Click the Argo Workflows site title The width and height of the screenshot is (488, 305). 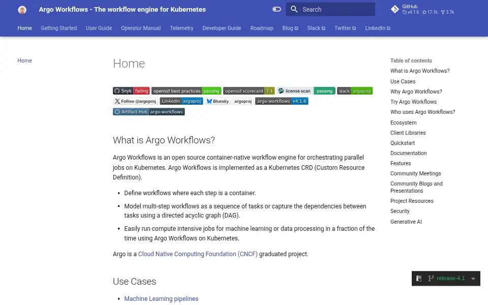click(x=123, y=9)
